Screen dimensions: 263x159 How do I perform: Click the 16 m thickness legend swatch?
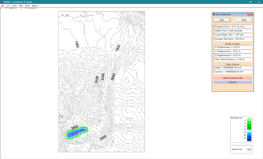click(249, 125)
